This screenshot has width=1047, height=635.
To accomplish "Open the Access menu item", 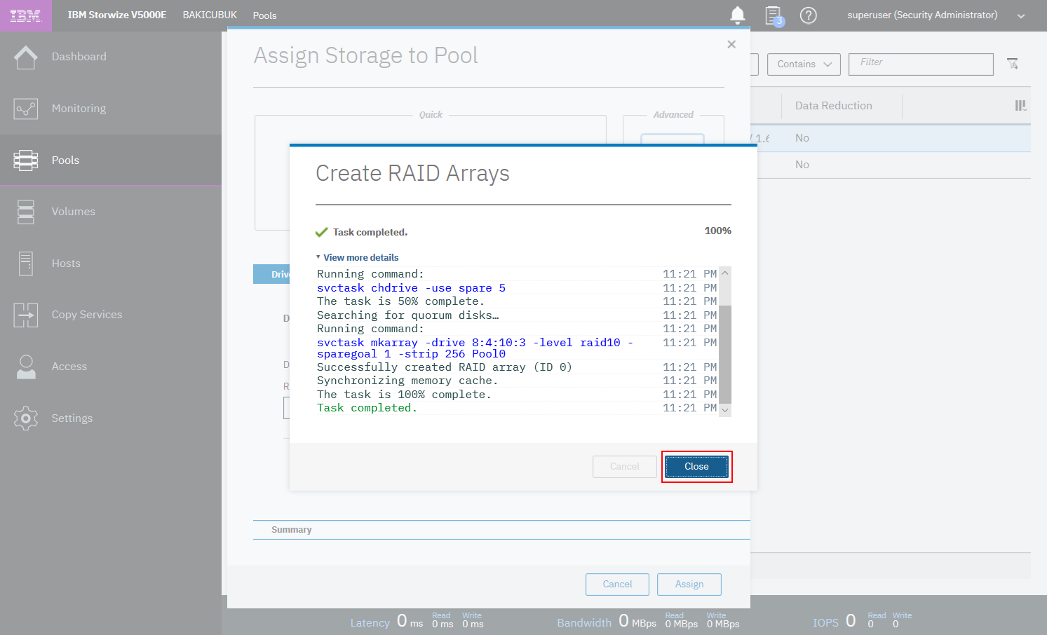I will pyautogui.click(x=69, y=367).
